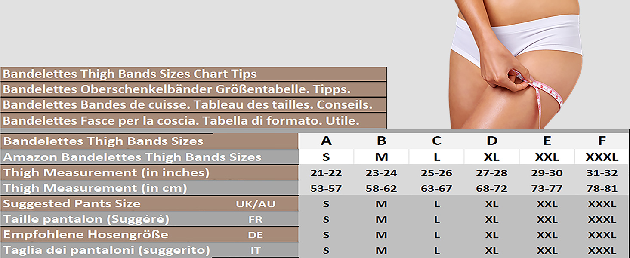This screenshot has height=258, width=630.
Task: Select the 'Taille pantalon (Suggéré)' row label
Action: pyautogui.click(x=86, y=219)
